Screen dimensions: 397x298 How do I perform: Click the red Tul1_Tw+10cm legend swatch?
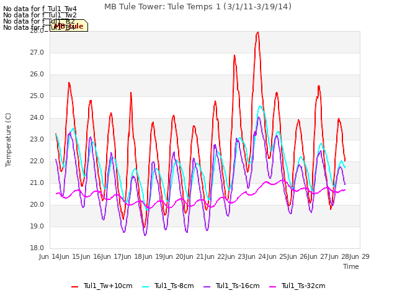click(74, 287)
